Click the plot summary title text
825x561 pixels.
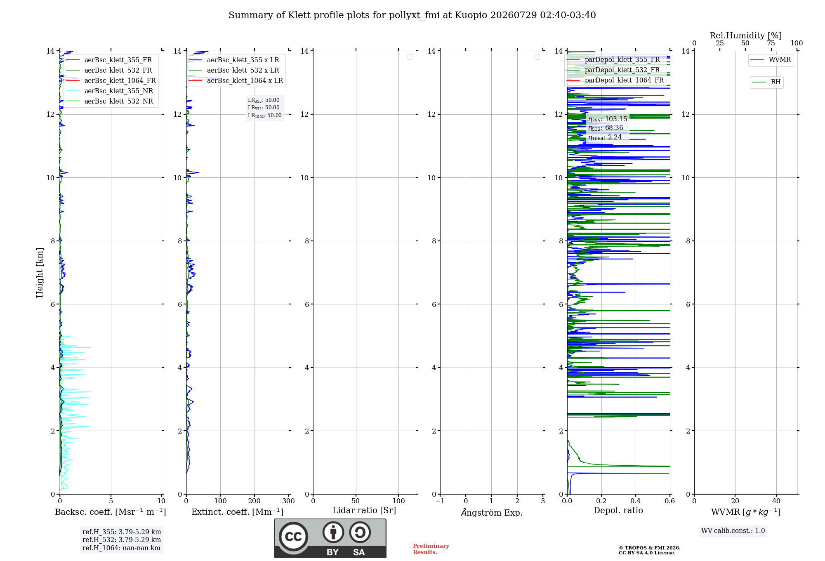click(412, 15)
